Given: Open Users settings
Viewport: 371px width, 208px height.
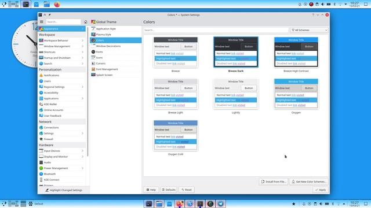Looking at the screenshot, I should pos(62,81).
